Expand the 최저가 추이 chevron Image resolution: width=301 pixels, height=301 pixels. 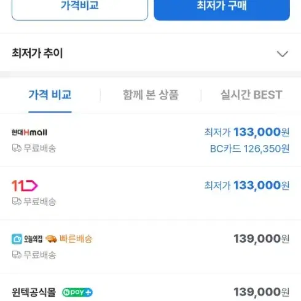283,54
